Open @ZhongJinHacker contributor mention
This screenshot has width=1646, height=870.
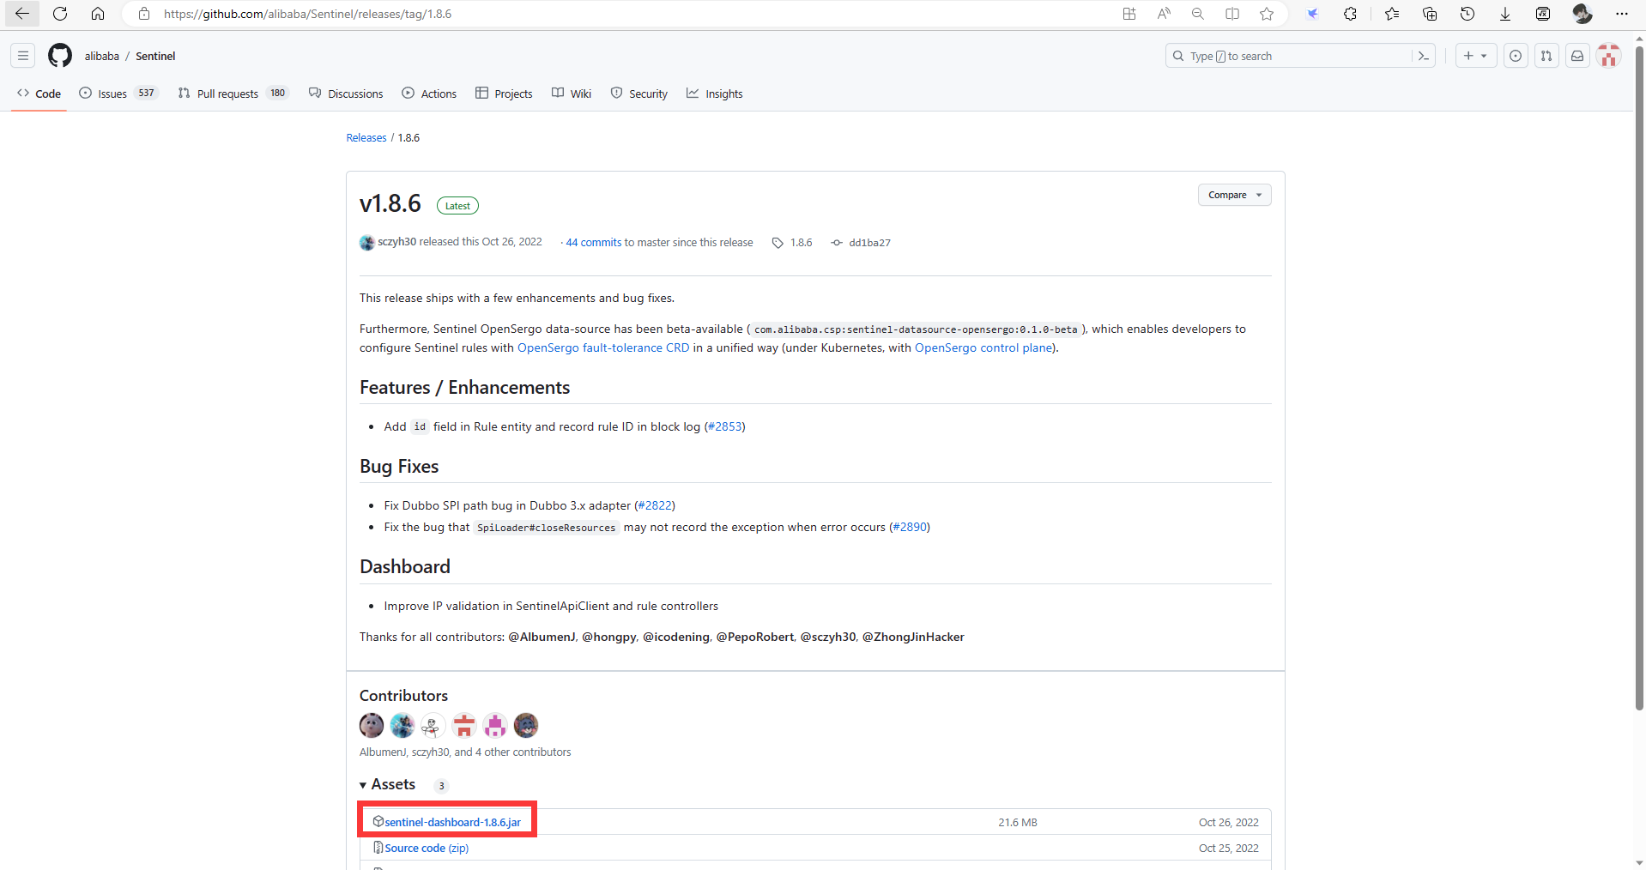pyautogui.click(x=913, y=637)
